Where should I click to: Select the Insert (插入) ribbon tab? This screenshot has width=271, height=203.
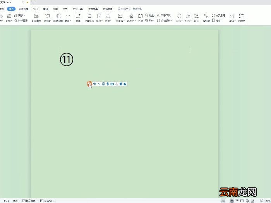tap(11, 9)
